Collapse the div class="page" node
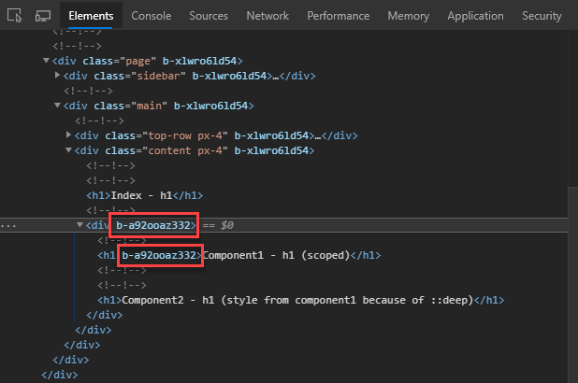Image resolution: width=578 pixels, height=383 pixels. tap(47, 61)
